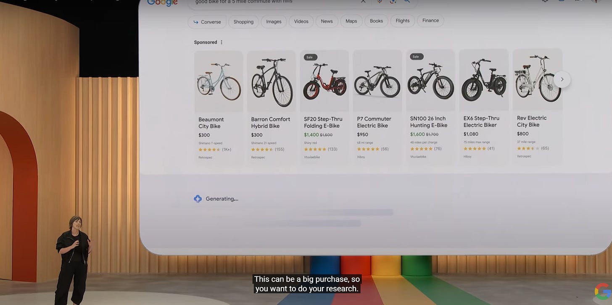Click the Rev Electric City Bike image
The height and width of the screenshot is (305, 612).
pyautogui.click(x=538, y=80)
